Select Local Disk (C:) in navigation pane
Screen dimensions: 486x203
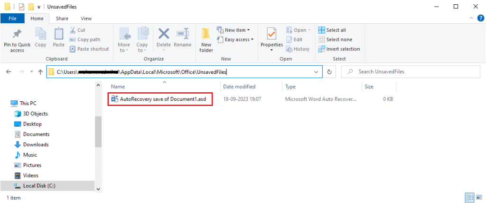point(47,185)
